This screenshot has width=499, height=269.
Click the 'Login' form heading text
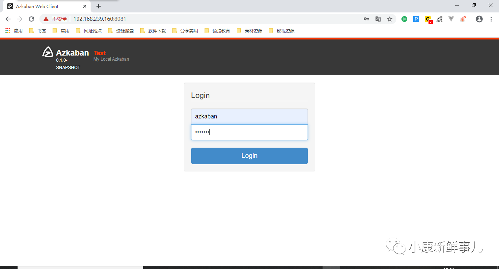(200, 95)
